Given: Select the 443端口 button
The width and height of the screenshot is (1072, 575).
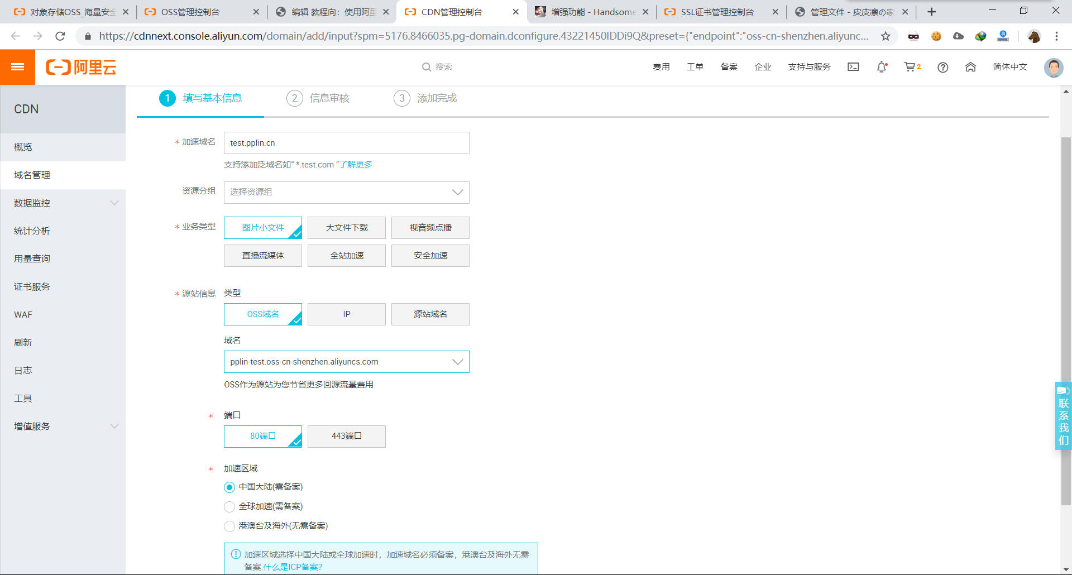Looking at the screenshot, I should click(x=346, y=436).
